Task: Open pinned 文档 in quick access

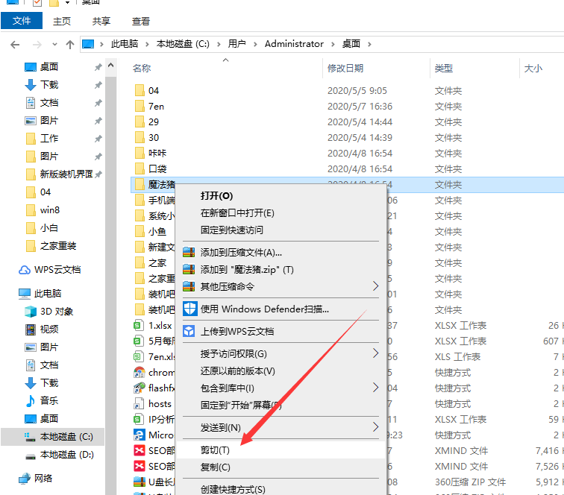Action: [49, 103]
